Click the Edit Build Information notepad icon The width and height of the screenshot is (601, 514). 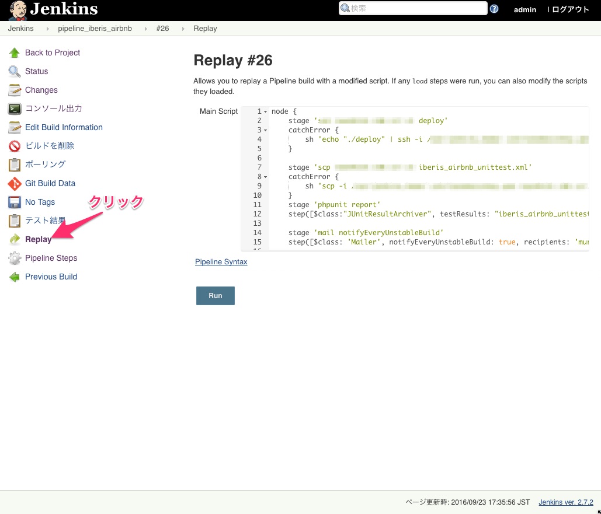[x=15, y=128]
